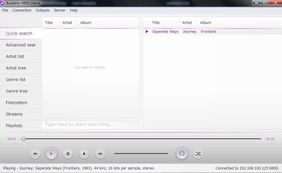Toggle repeat mode
This screenshot has height=173, width=282.
[x=182, y=154]
